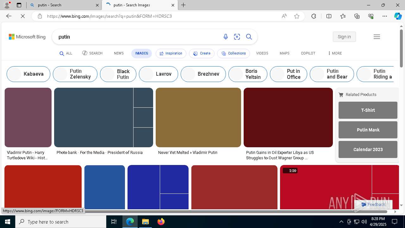Viewport: 405px width, 228px height.
Task: Click the Calendar 2023 related product
Action: [368, 149]
